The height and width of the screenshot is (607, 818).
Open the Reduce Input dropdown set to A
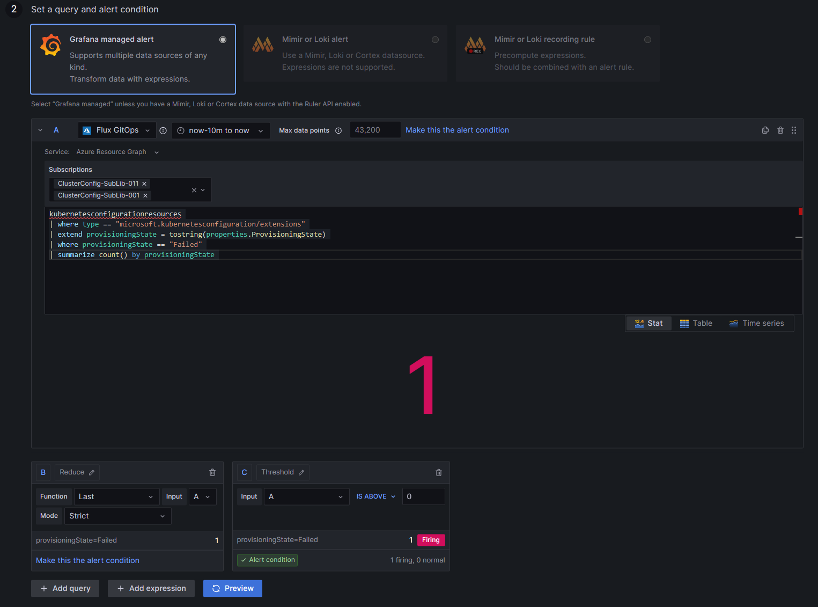202,496
